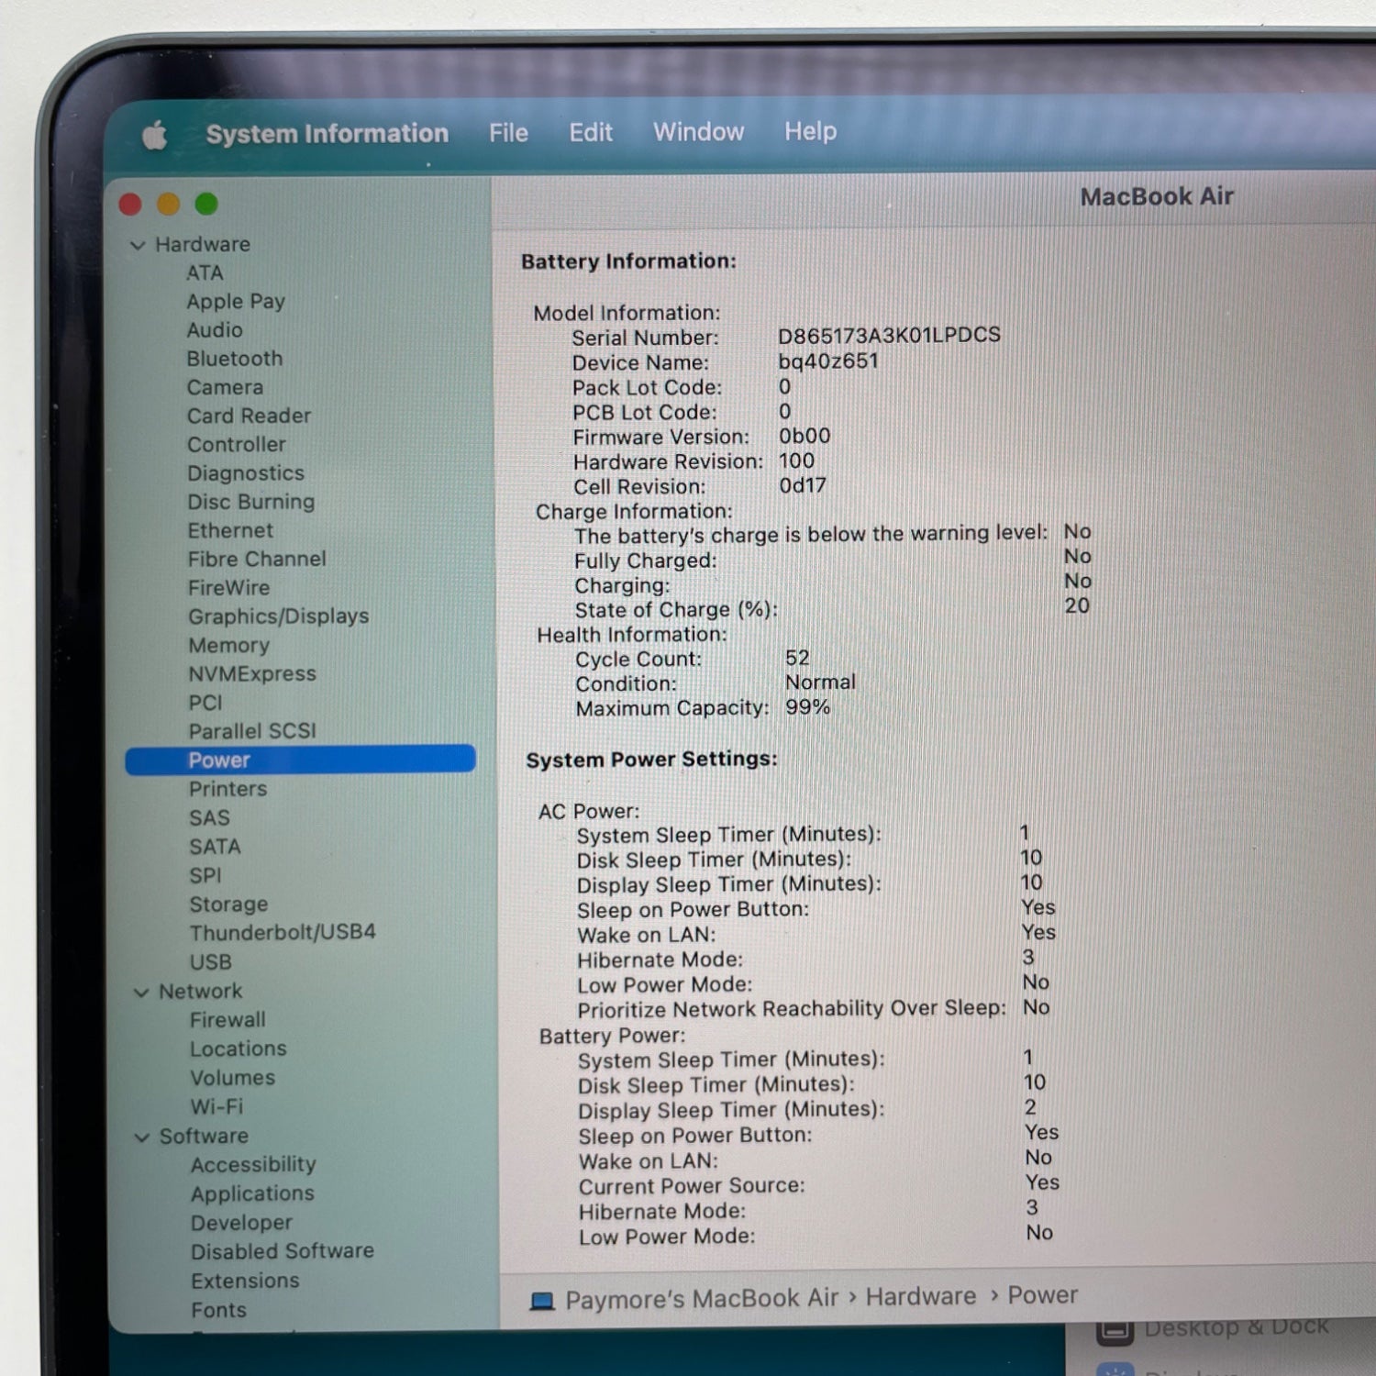Select PCI in the sidebar

pyautogui.click(x=205, y=703)
